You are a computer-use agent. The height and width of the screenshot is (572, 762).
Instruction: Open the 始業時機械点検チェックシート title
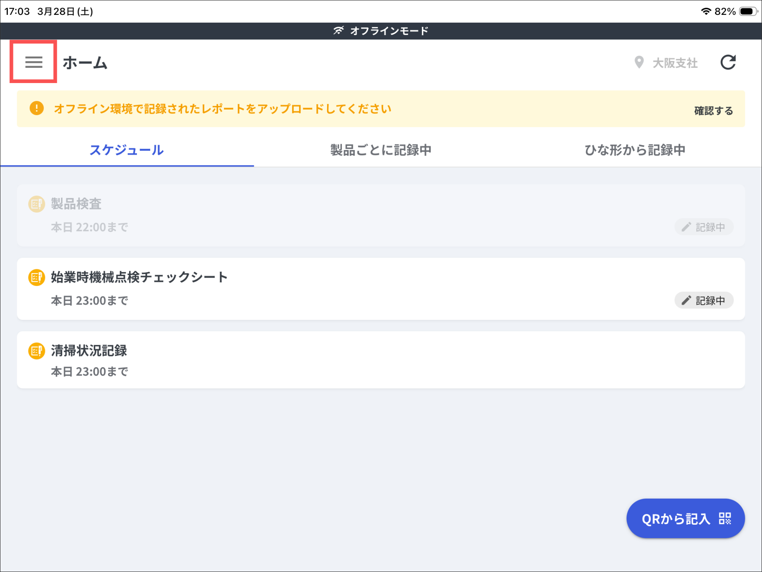point(139,277)
